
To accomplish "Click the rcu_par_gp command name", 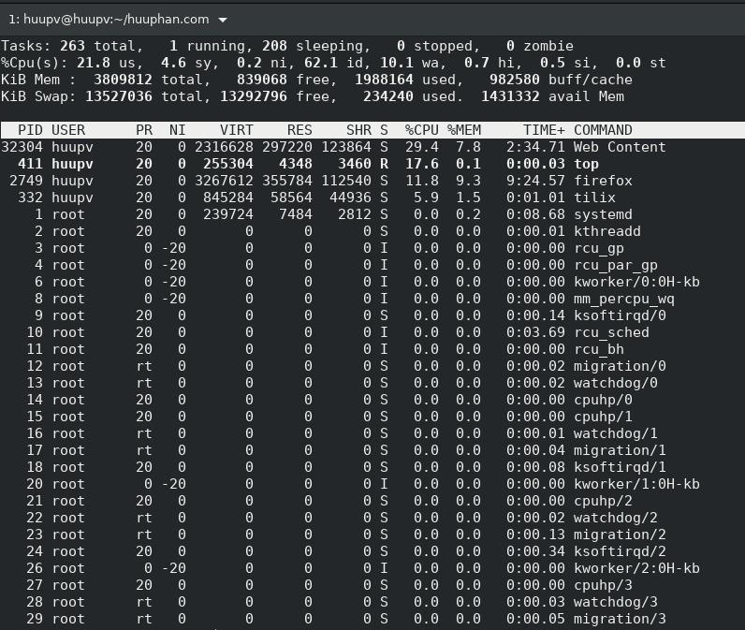I will pos(616,265).
